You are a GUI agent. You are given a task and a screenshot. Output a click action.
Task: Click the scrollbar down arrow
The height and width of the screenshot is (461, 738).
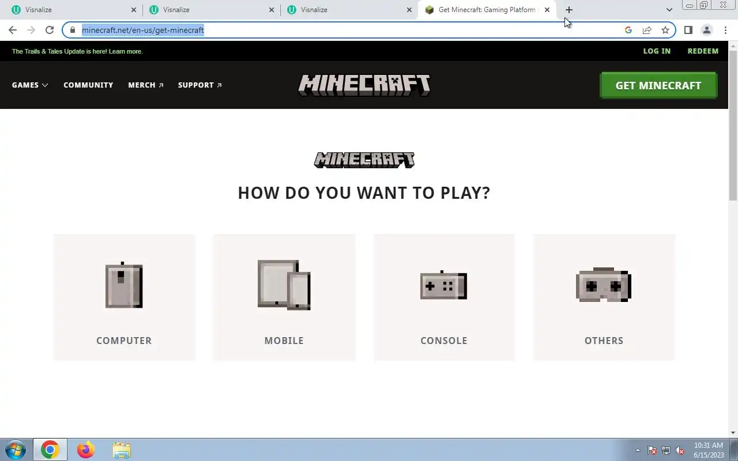[733, 432]
